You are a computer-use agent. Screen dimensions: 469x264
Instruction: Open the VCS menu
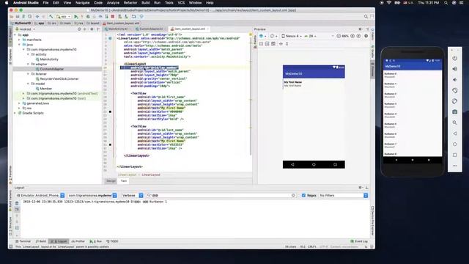[181, 3]
